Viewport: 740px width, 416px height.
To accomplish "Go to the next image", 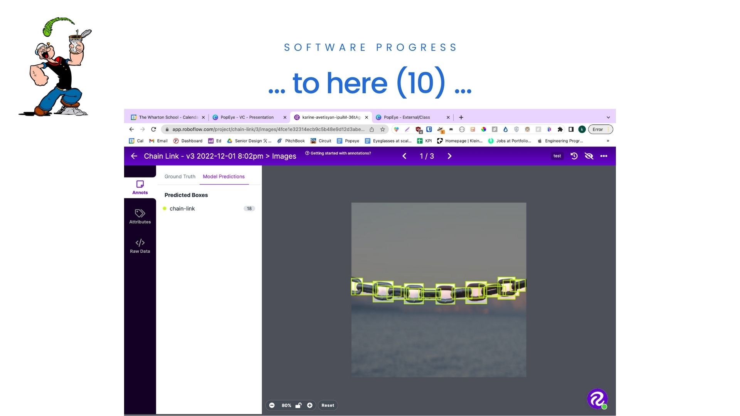I will coord(449,156).
